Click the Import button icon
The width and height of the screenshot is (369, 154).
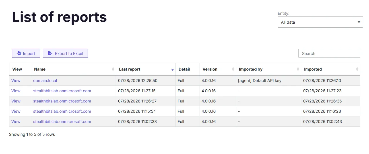point(19,53)
